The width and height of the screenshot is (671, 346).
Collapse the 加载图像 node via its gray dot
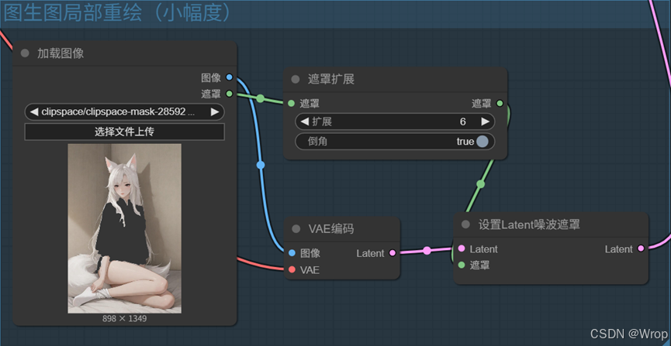(x=25, y=53)
